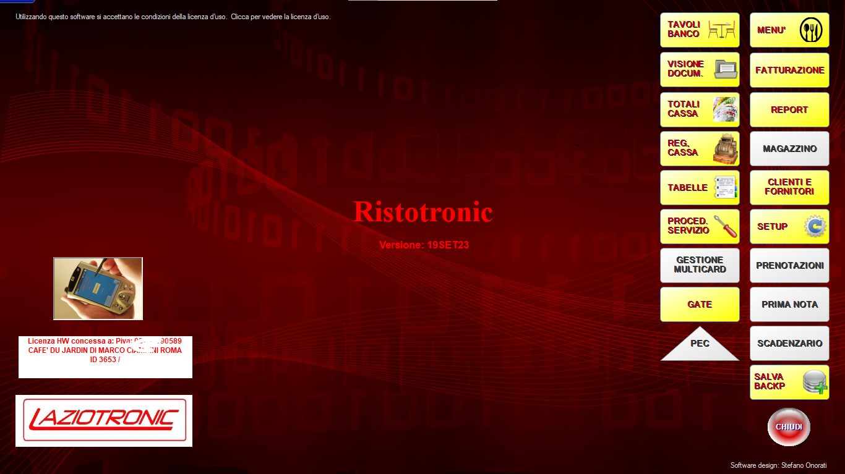
Task: Open Gestione Multicard
Action: [x=700, y=265]
